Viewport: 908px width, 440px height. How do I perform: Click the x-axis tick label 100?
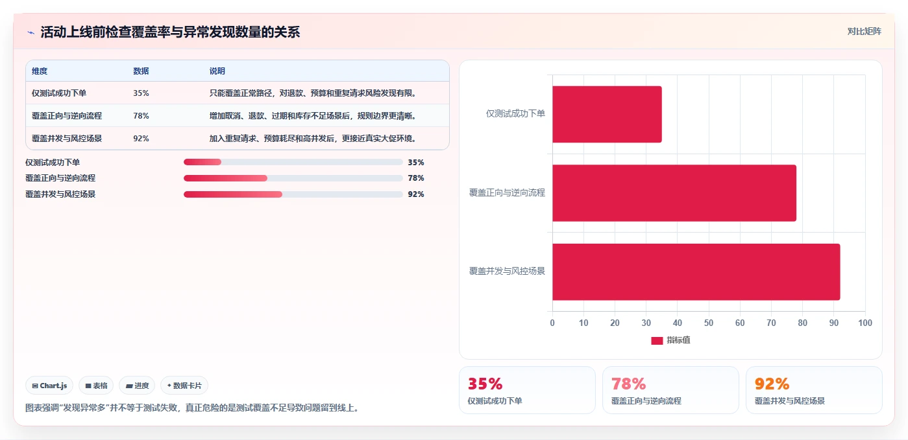(865, 323)
